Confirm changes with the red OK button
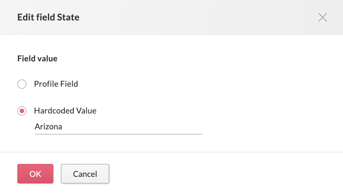The image size is (343, 193). (35, 174)
